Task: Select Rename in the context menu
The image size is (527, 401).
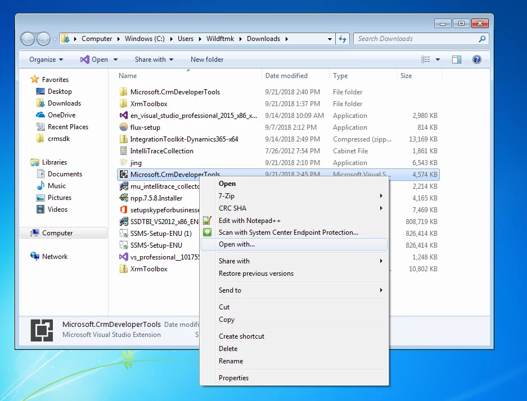Action: click(294, 361)
